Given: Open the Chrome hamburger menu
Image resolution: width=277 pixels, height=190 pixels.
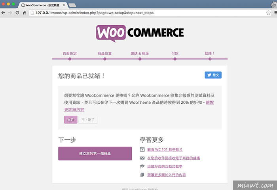Looking at the screenshot, I should tap(275, 13).
